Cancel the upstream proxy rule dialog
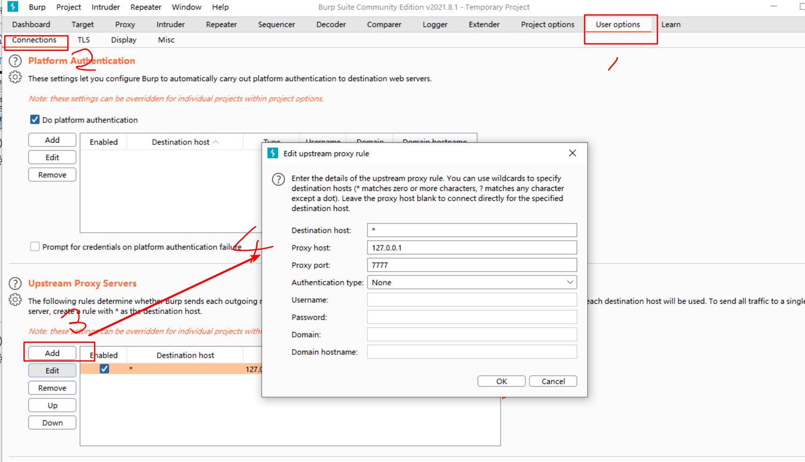Image resolution: width=805 pixels, height=462 pixels. [553, 381]
